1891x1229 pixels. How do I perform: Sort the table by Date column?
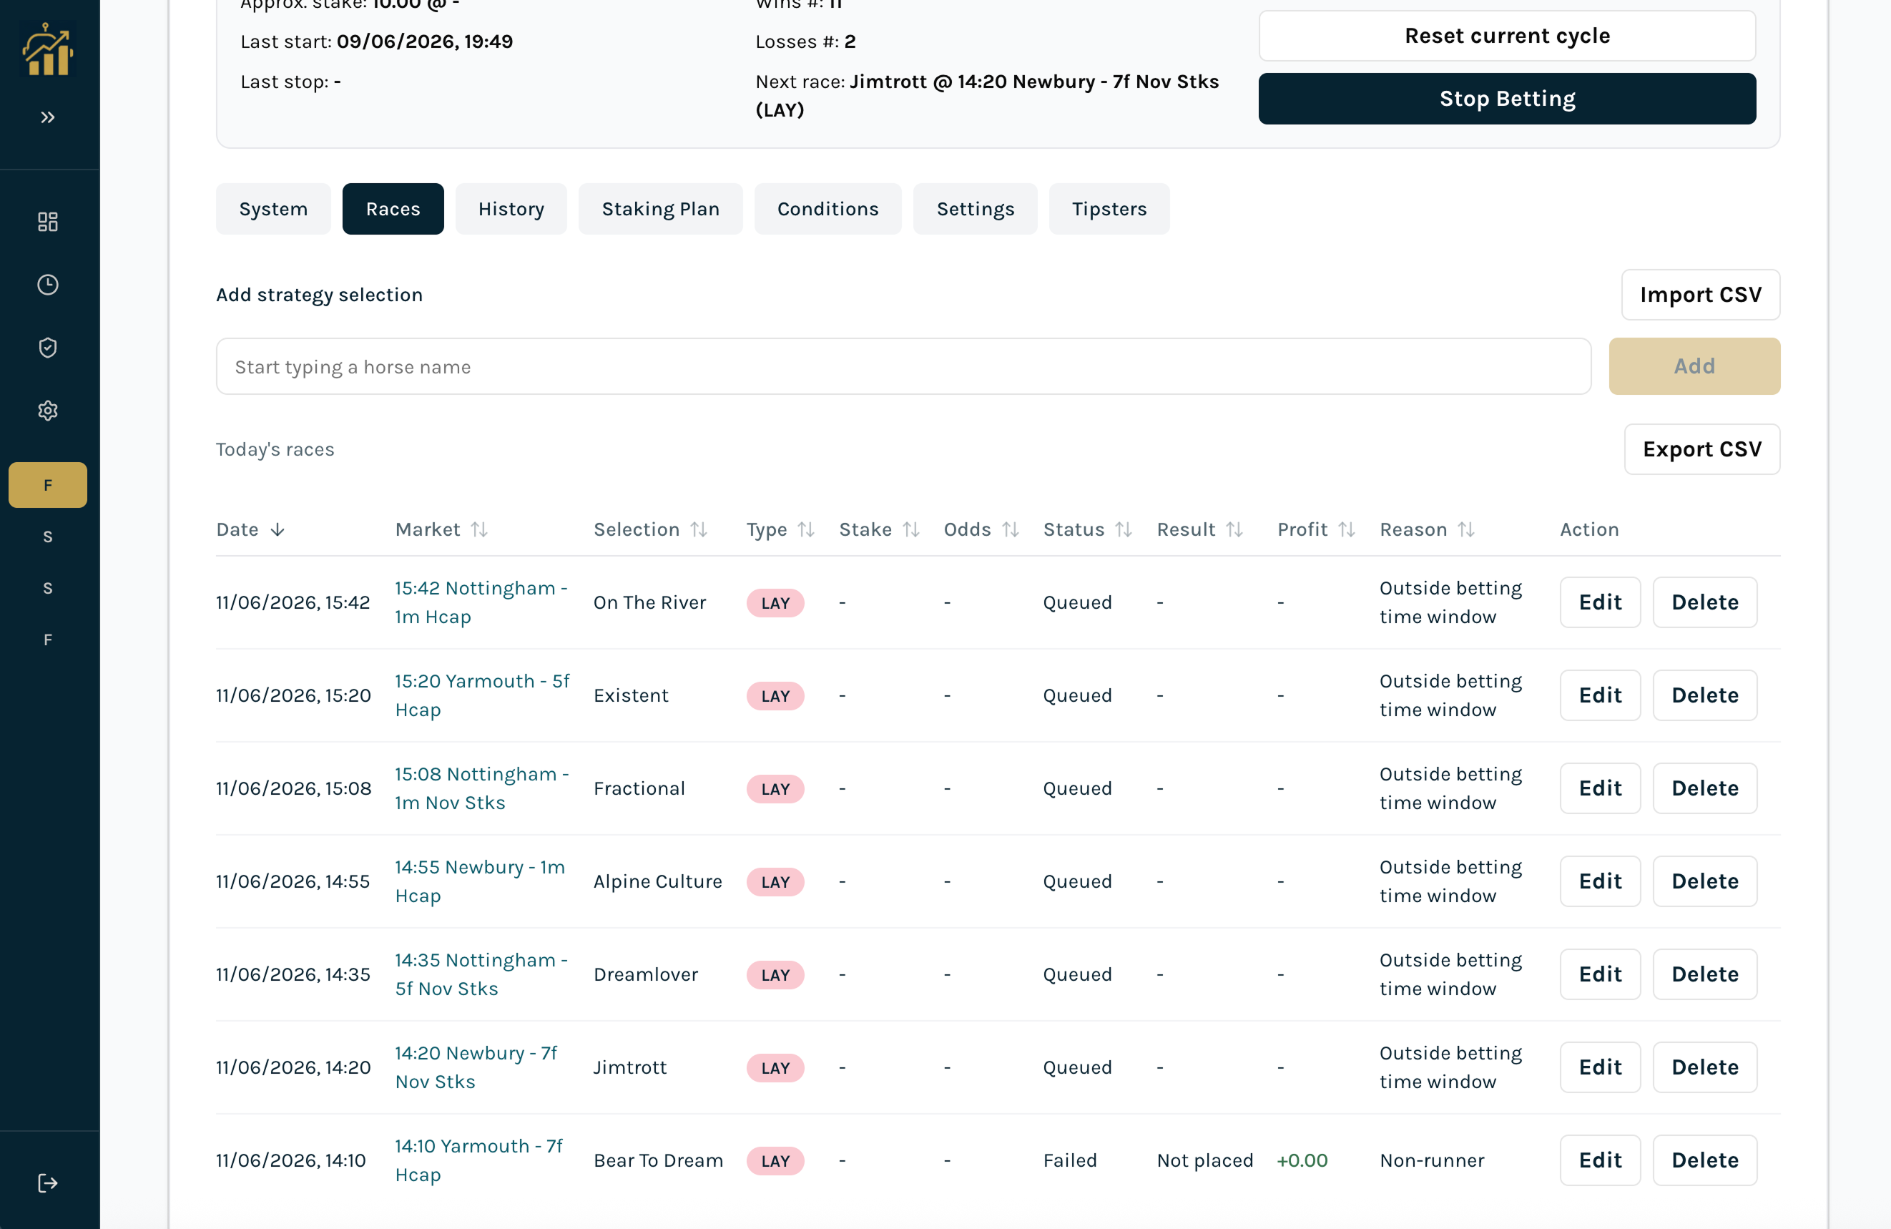(x=250, y=529)
